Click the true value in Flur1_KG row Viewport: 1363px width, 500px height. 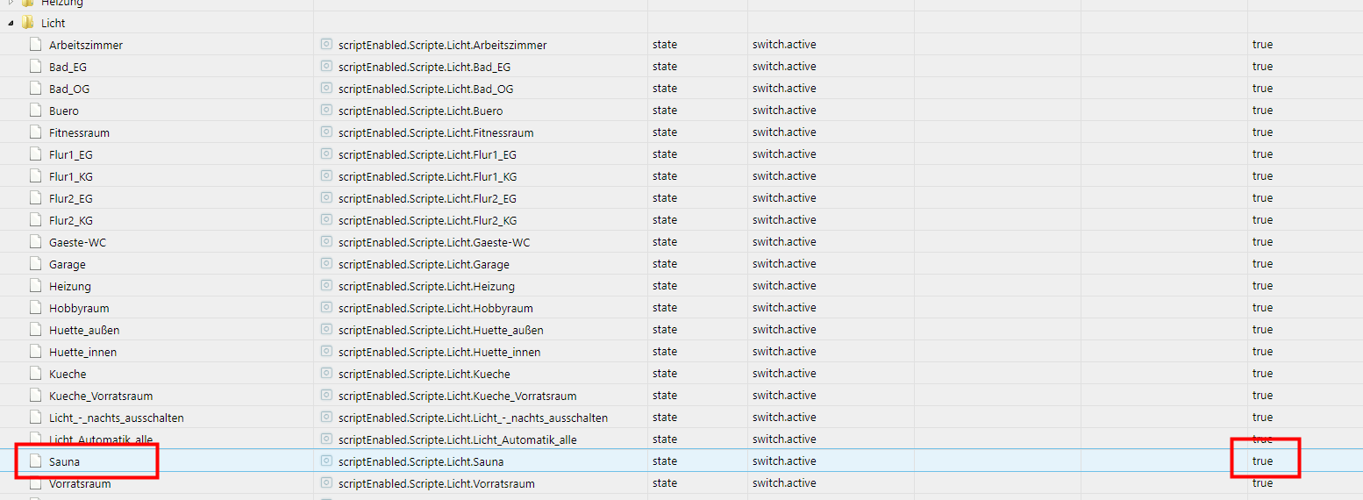coord(1262,176)
